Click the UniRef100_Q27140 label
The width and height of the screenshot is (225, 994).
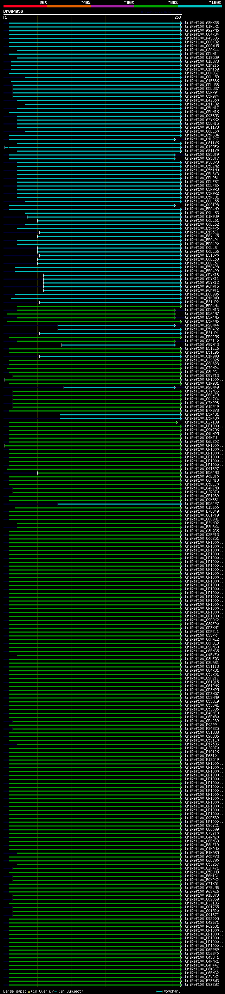pos(202,341)
